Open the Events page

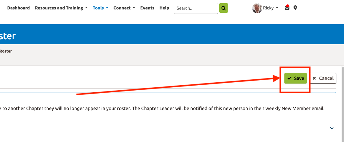tap(147, 8)
